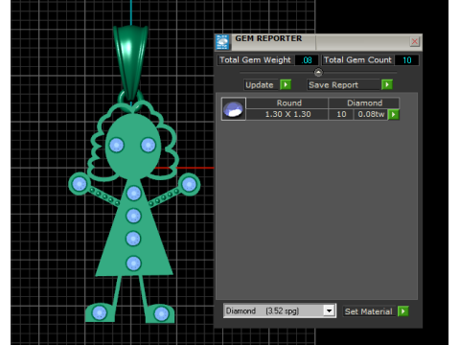Click the gem quantity cell showing 10
This screenshot has width=460, height=345.
(341, 114)
